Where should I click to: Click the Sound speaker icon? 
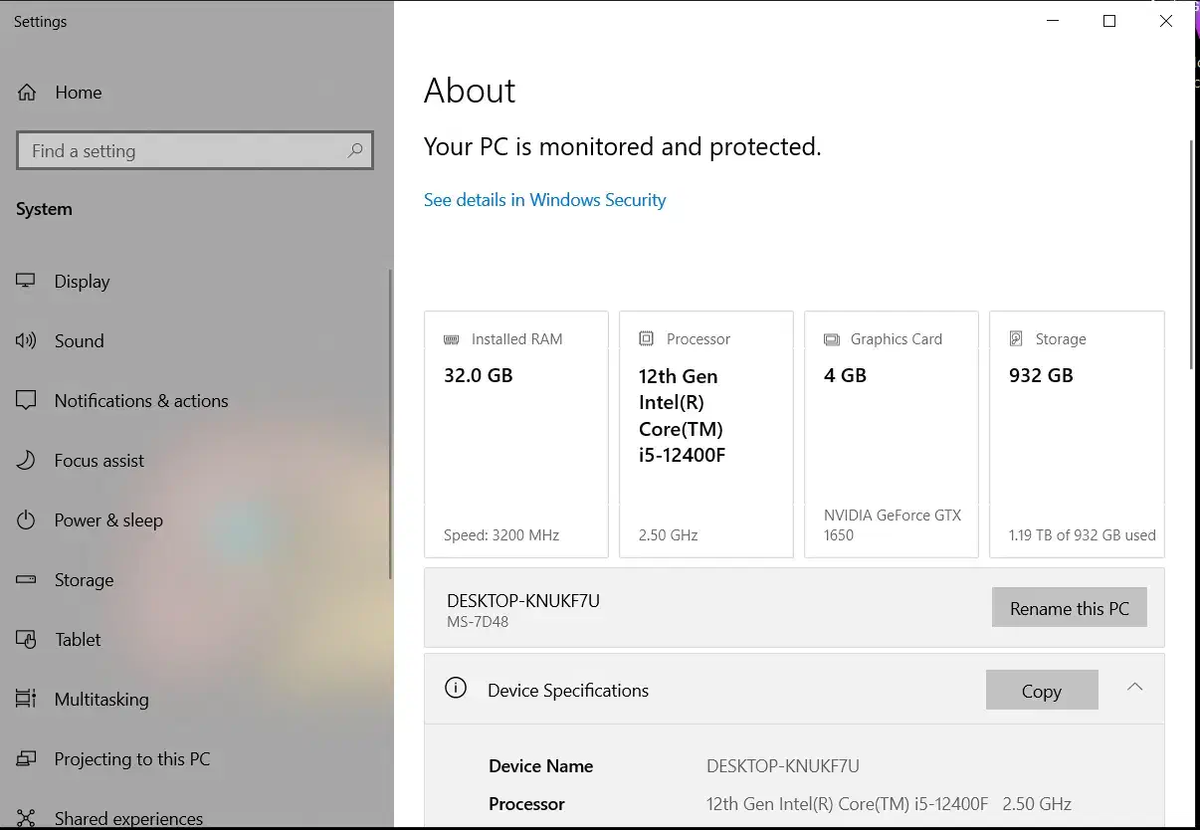tap(26, 341)
